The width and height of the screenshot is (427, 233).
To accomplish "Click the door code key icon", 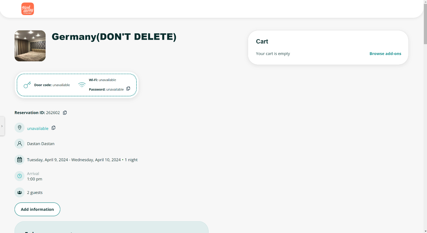I will pos(27,85).
